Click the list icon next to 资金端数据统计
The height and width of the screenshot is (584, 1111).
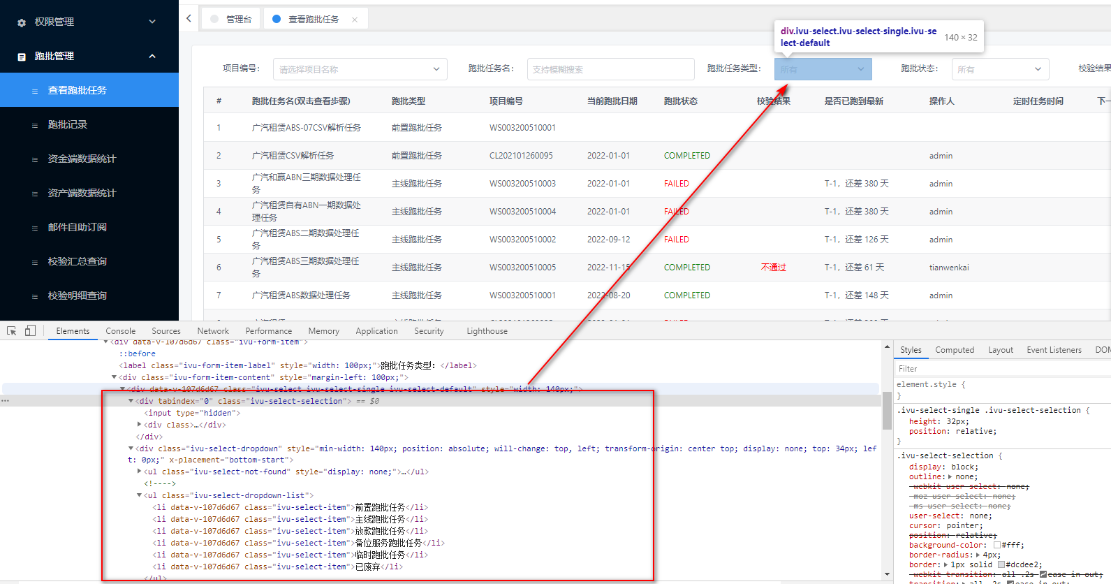click(35, 159)
